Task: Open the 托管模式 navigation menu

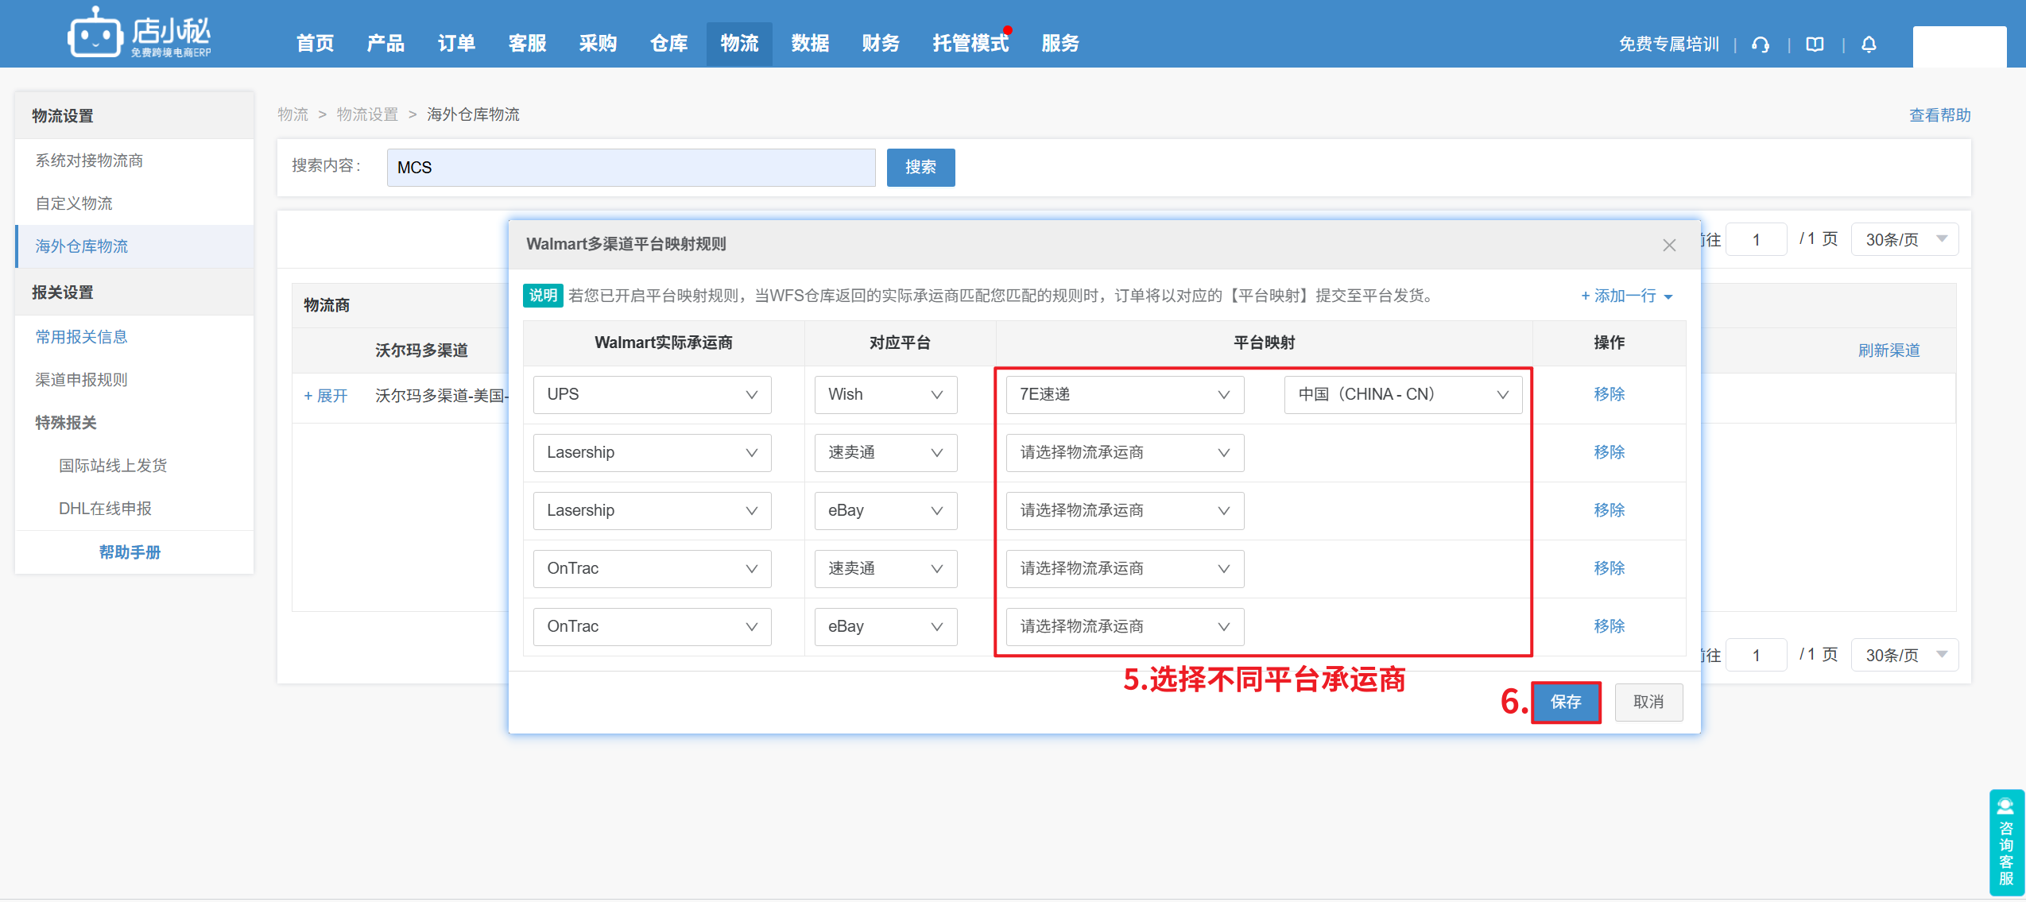Action: 970,44
